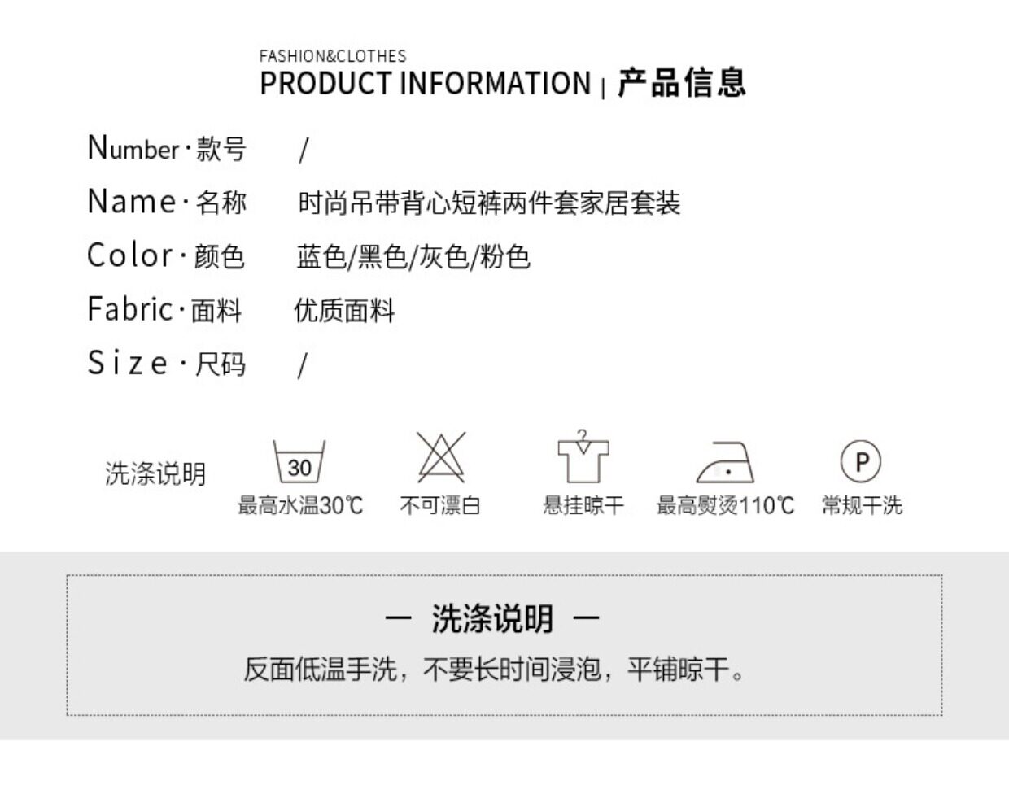Click the 产品信息 title text
This screenshot has height=794, width=1009.
tap(681, 83)
